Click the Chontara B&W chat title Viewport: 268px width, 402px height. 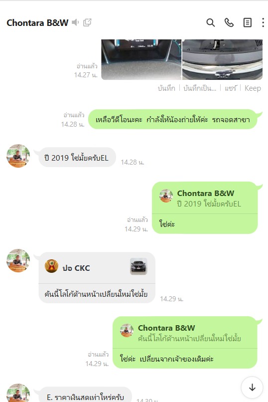37,22
